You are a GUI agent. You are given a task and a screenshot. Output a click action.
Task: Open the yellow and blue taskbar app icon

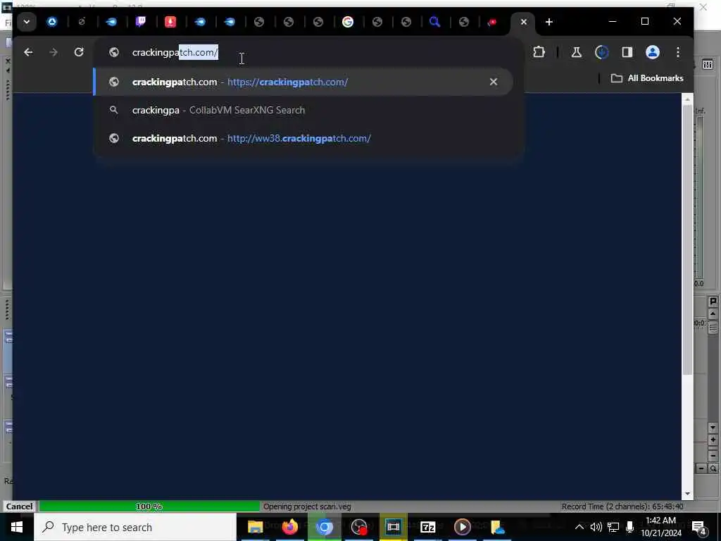tap(497, 527)
